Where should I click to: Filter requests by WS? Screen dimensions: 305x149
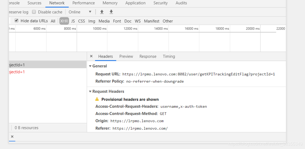coord(138,21)
